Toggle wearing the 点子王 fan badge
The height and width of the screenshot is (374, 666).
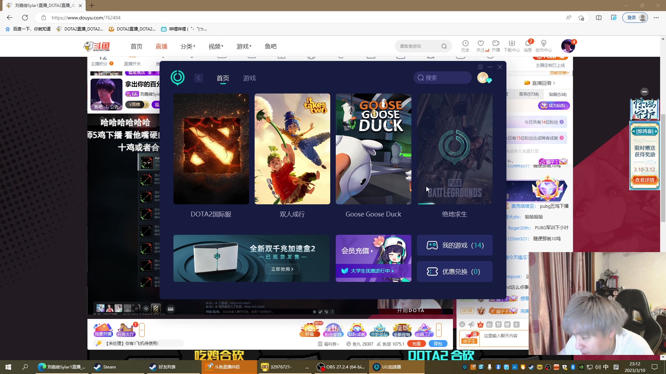[x=469, y=338]
